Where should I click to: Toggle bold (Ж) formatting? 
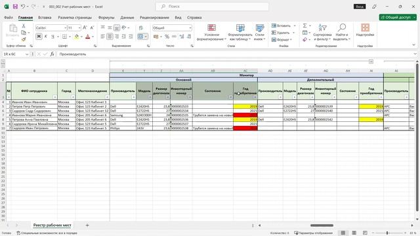pyautogui.click(x=39, y=37)
